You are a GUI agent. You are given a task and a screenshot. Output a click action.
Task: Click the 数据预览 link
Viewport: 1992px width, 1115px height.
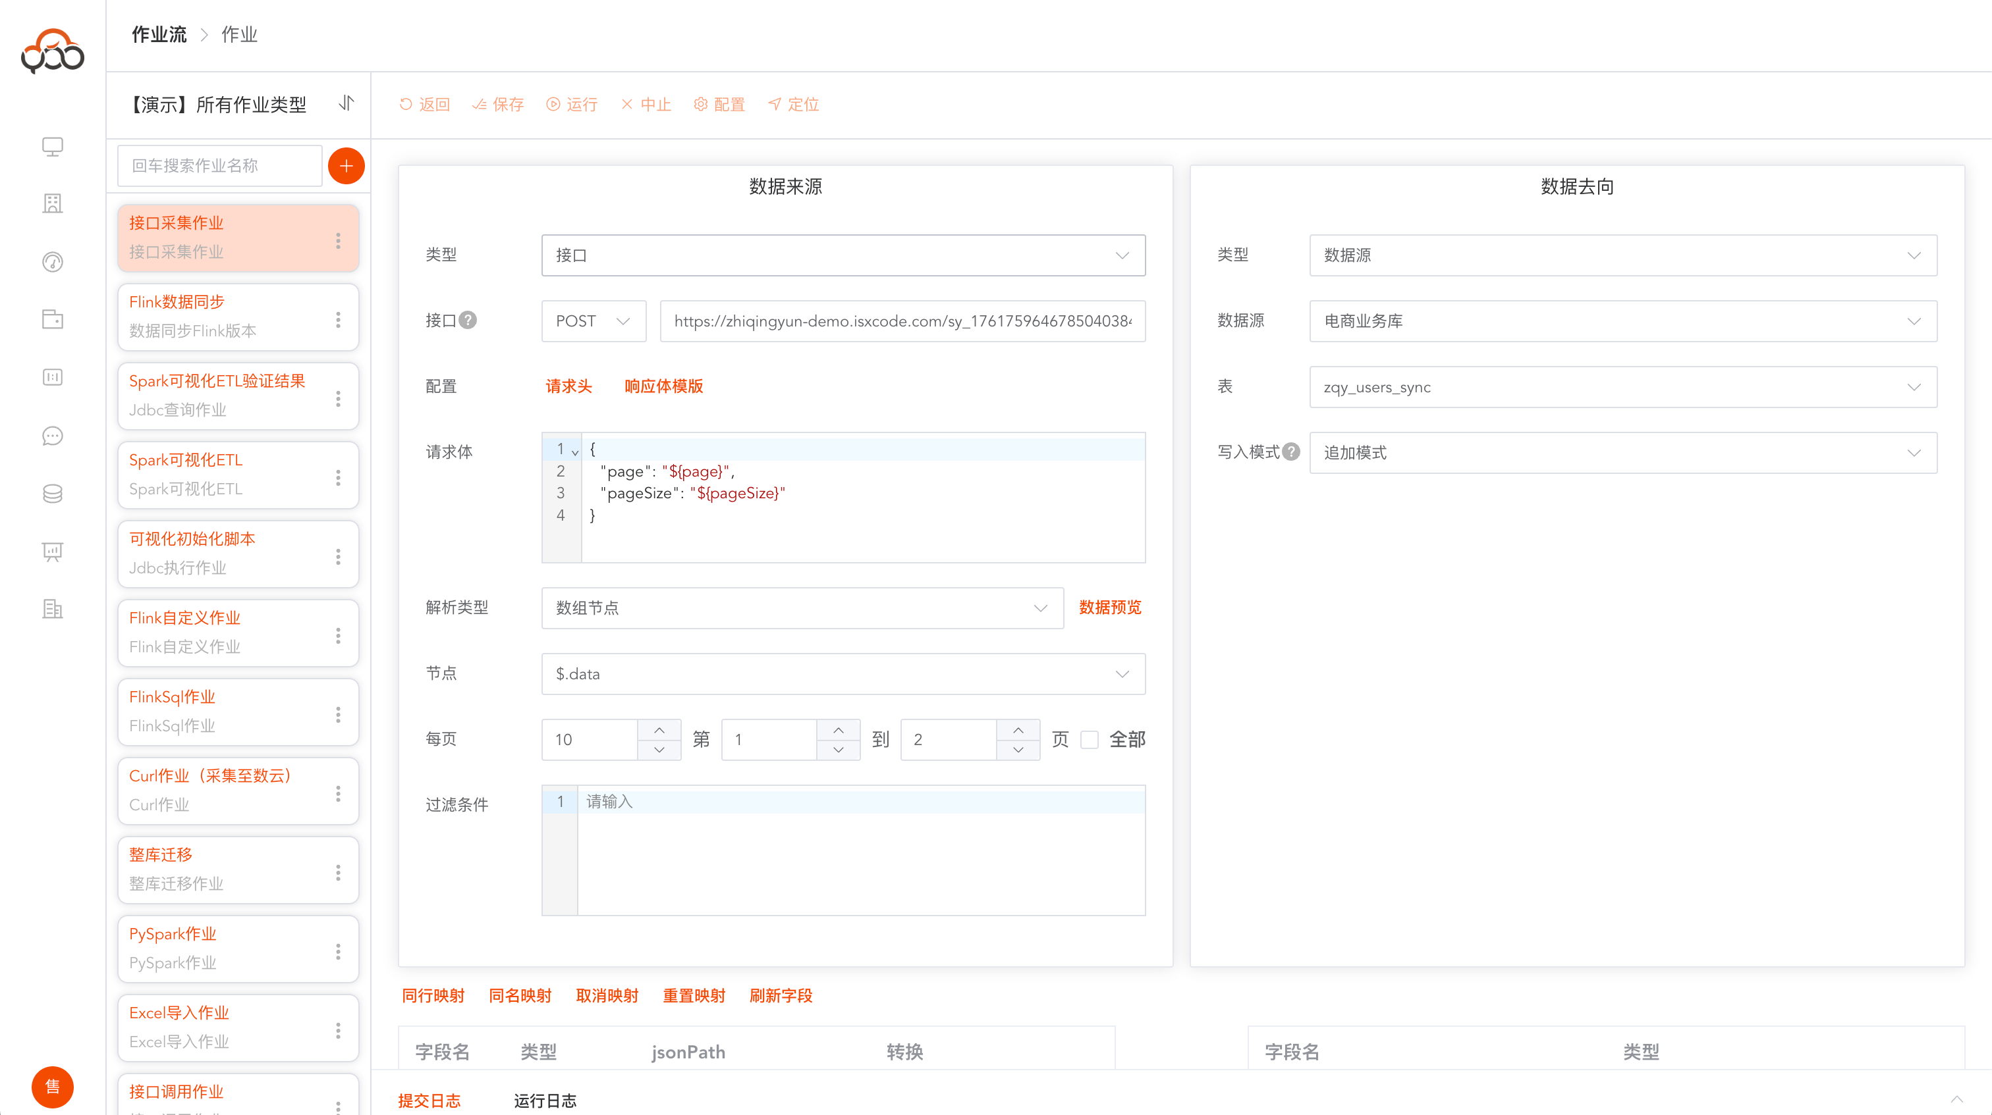(x=1110, y=608)
